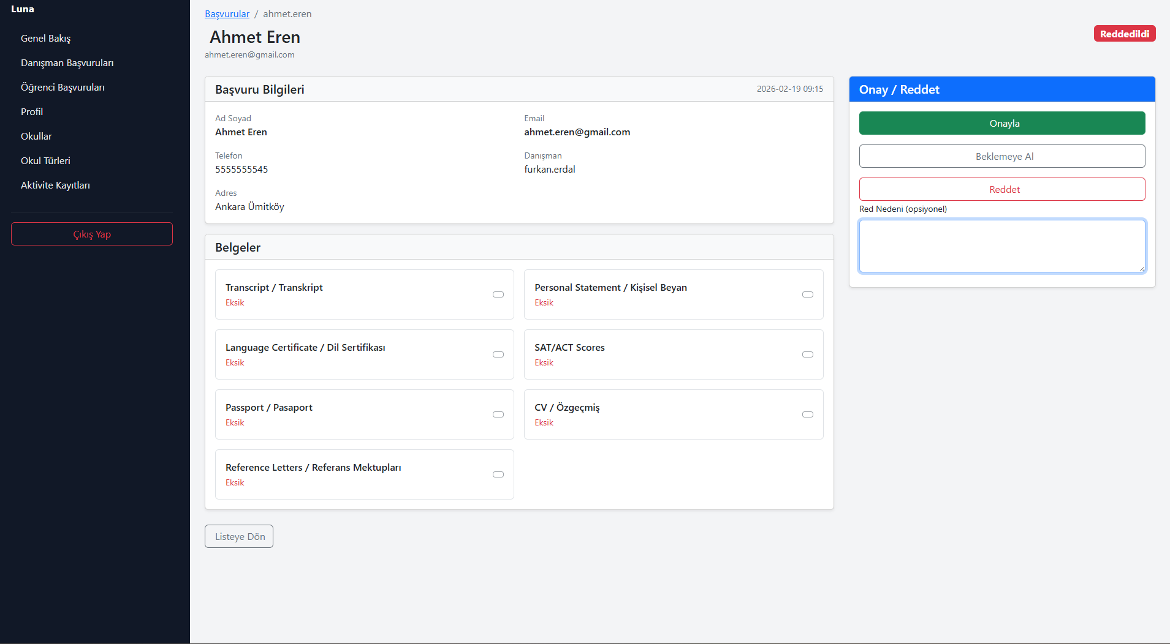Click the Transcript card status badge

pyautogui.click(x=498, y=294)
